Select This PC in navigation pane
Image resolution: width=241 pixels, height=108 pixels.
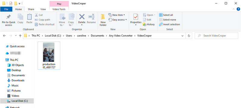12,60
